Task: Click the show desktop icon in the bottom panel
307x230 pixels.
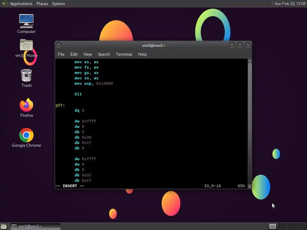Action: [x=4, y=226]
